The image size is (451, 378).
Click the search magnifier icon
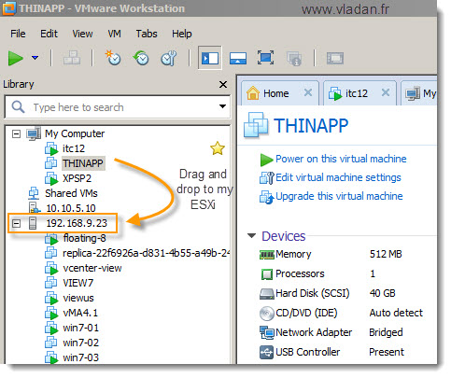click(18, 107)
